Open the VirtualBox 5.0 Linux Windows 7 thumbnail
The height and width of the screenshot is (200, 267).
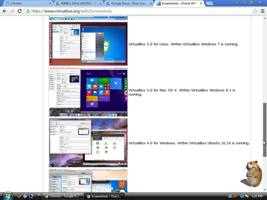coord(88,44)
